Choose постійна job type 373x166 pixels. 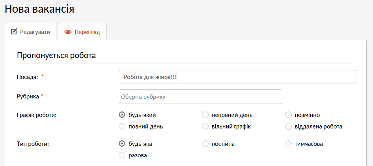coord(205,144)
